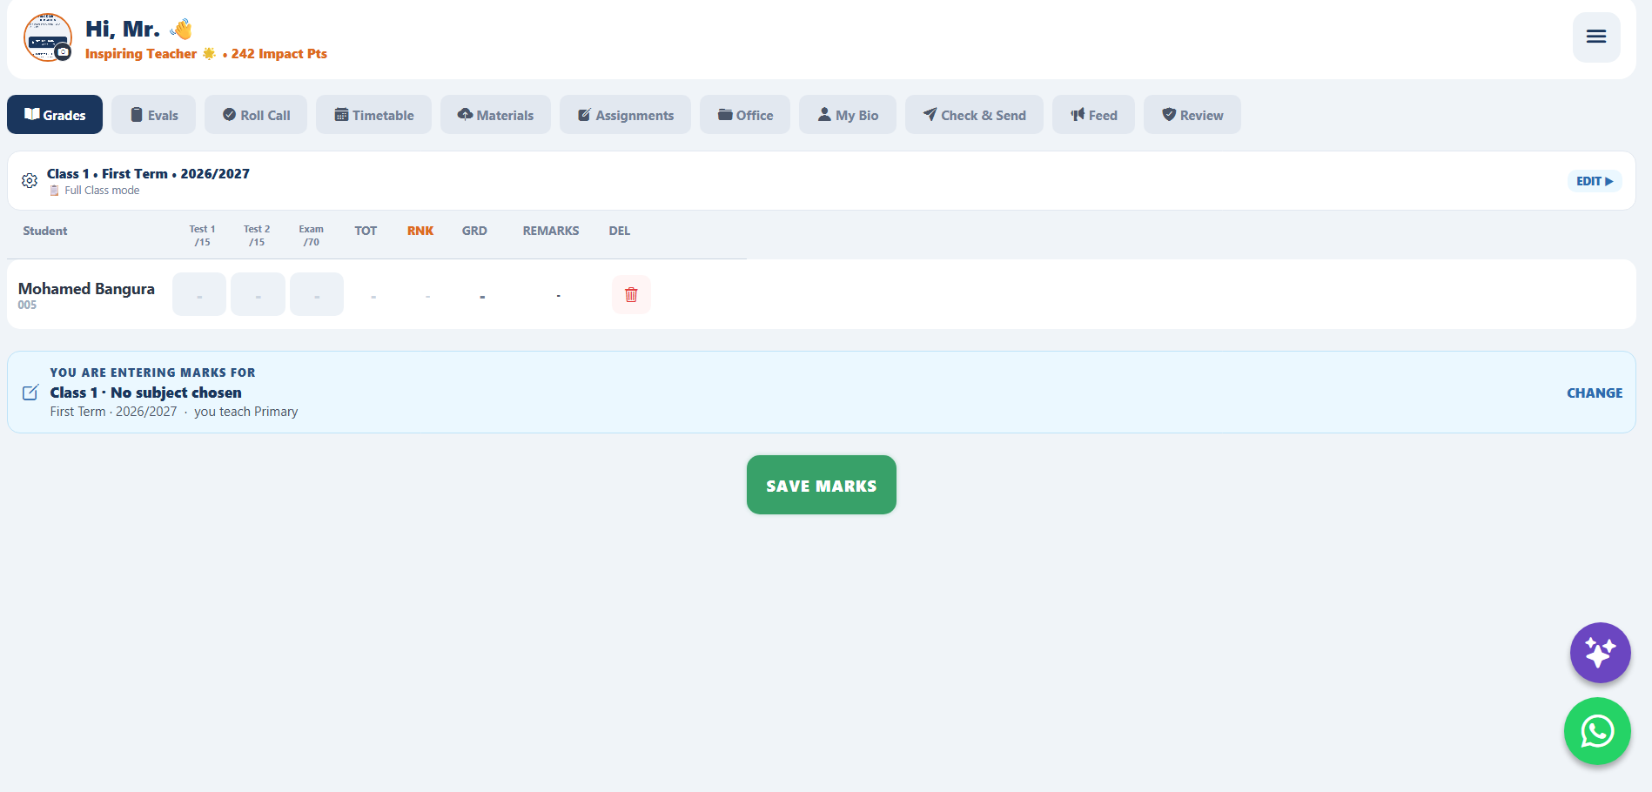Click the class settings gear icon
This screenshot has height=792, width=1652.
pyautogui.click(x=30, y=180)
